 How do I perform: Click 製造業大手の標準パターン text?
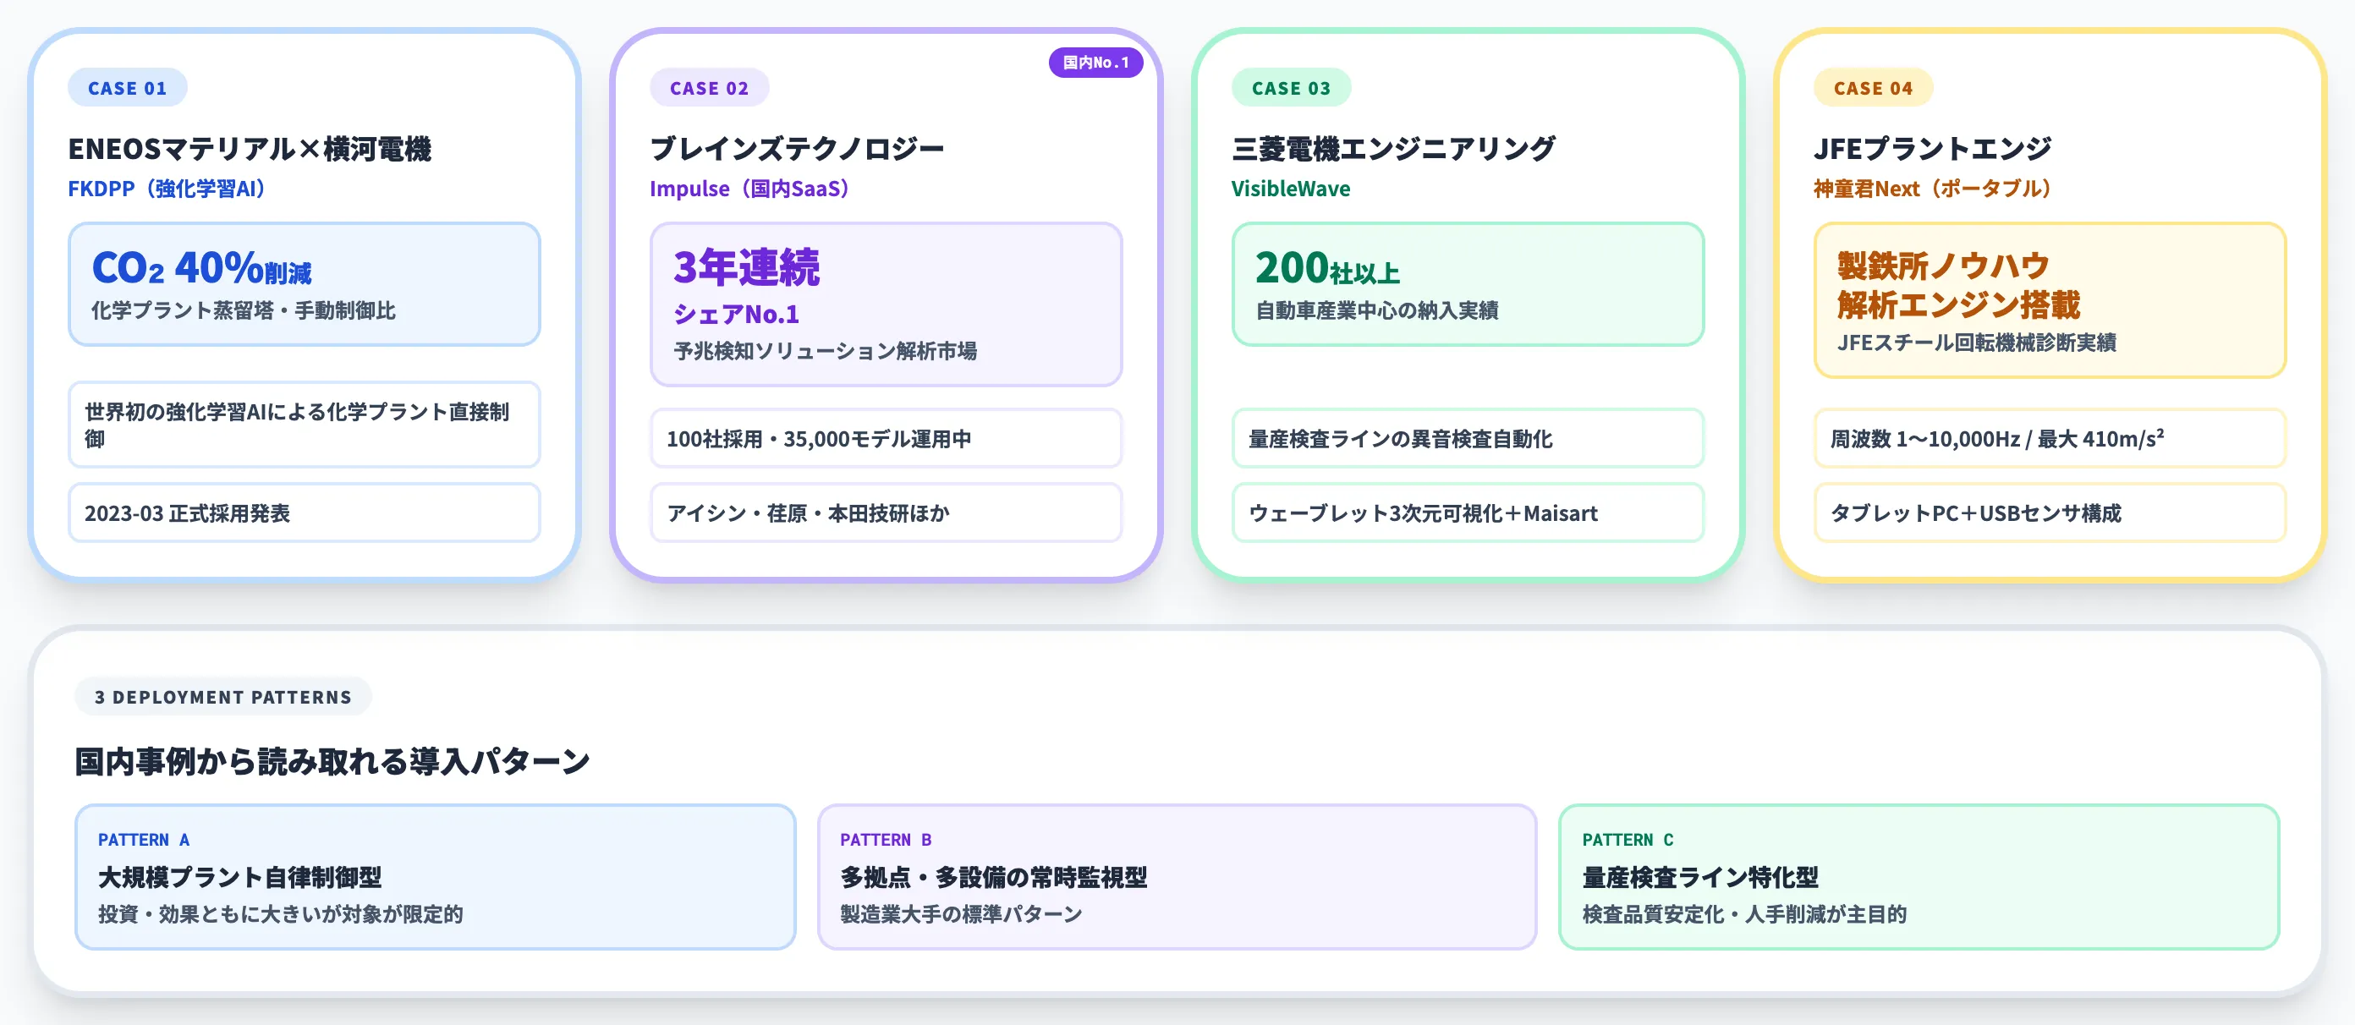pyautogui.click(x=961, y=914)
